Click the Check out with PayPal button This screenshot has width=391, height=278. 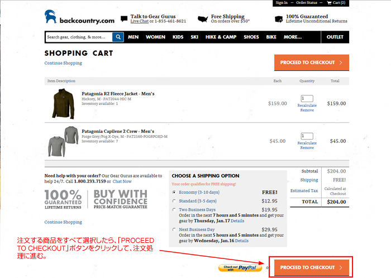click(240, 267)
